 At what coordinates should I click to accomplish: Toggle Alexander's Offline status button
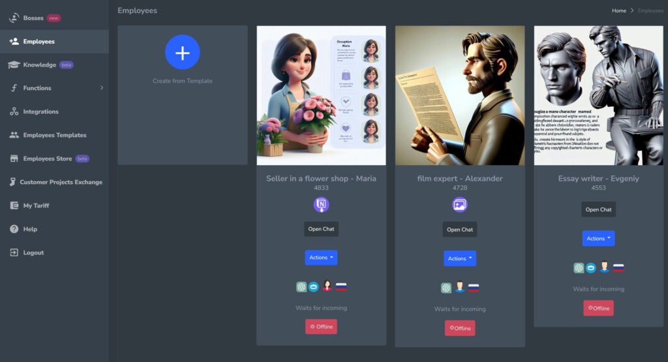[460, 328]
